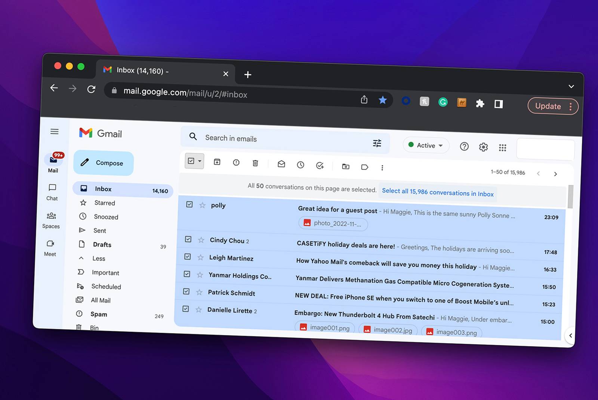Viewport: 598px width, 400px height.
Task: Delete selected emails with the trash icon
Action: [x=255, y=163]
